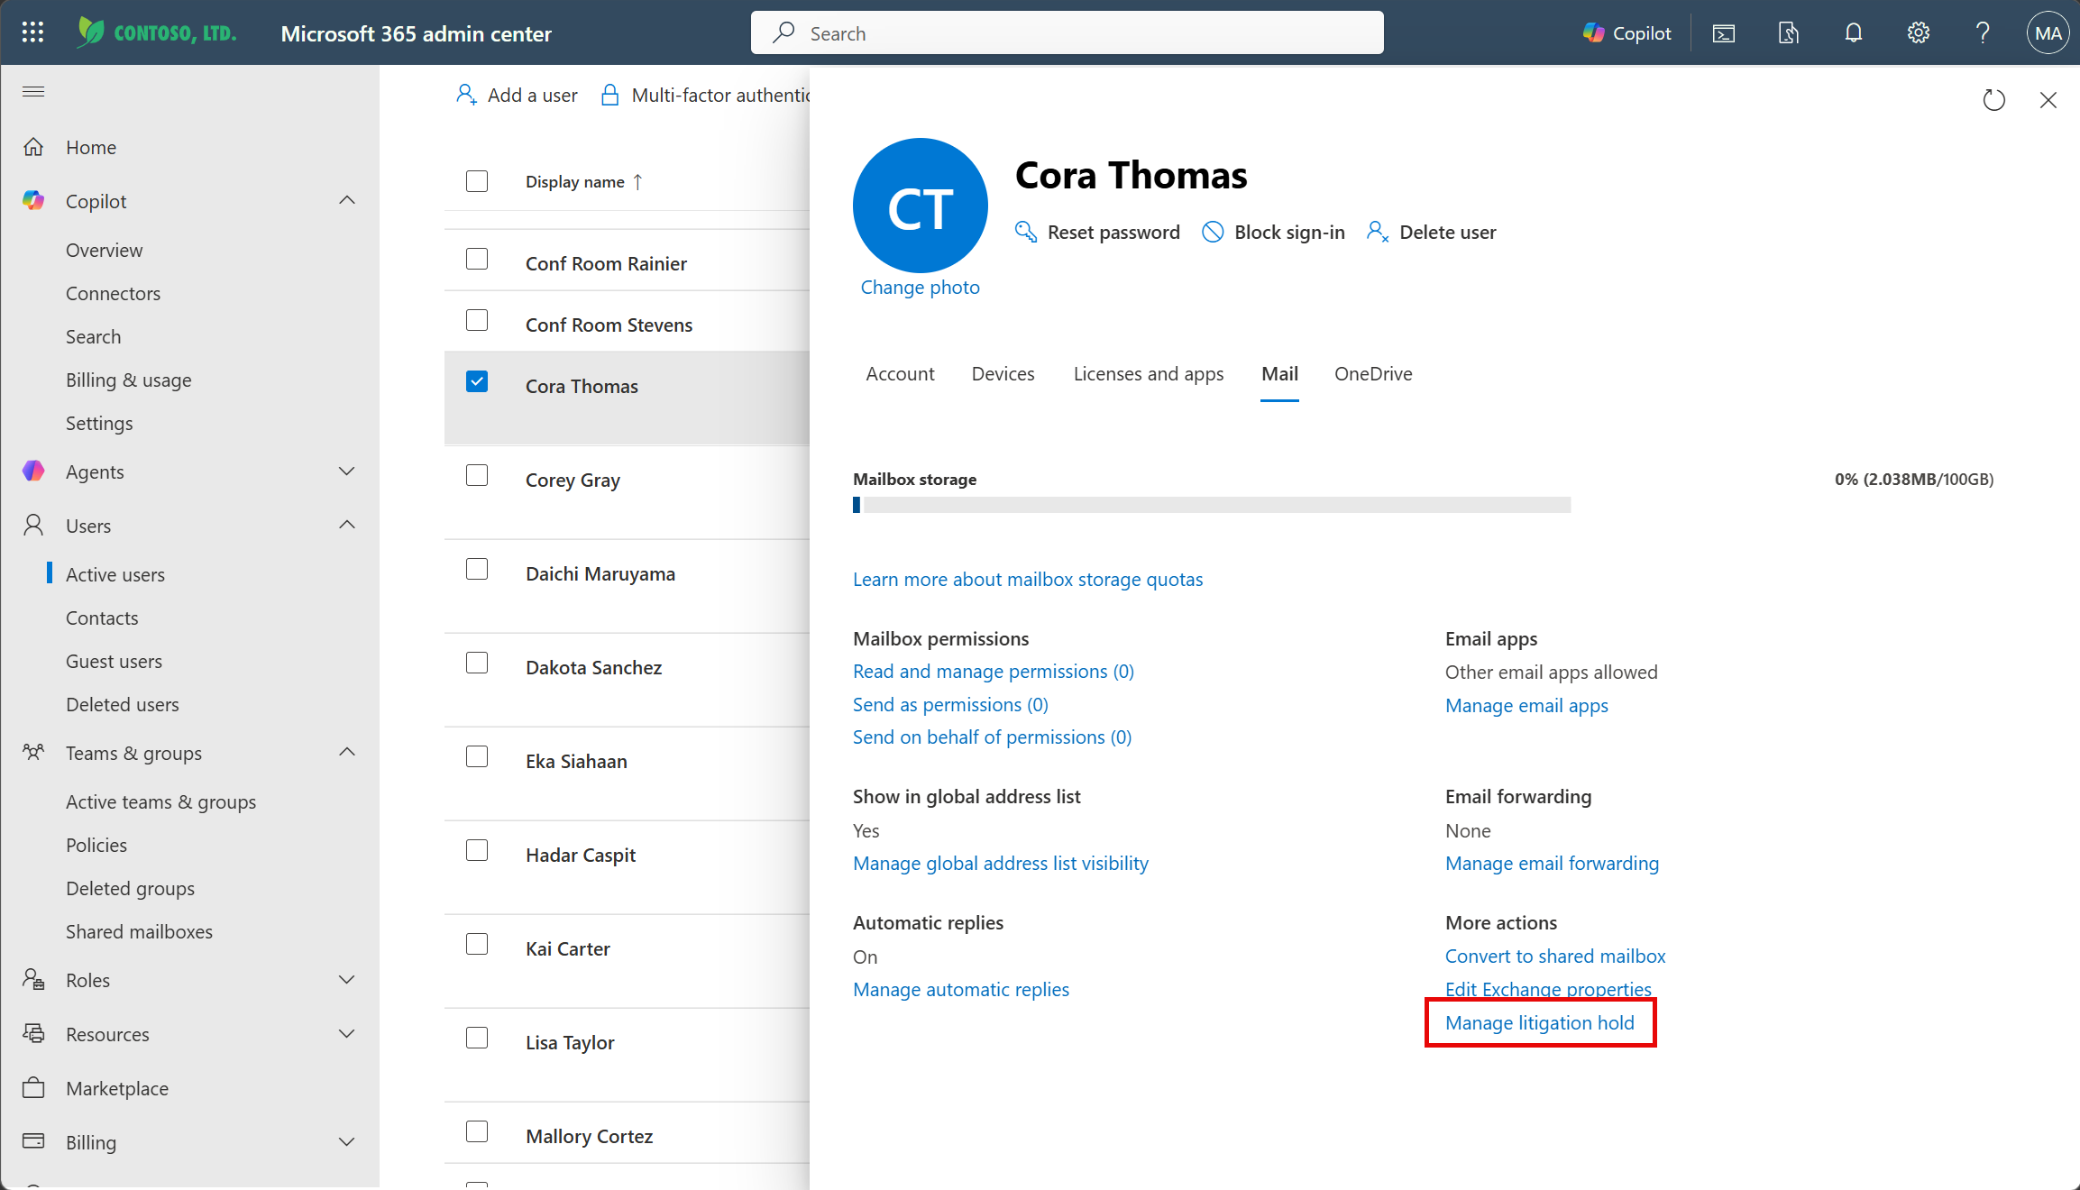Click the help question mark icon
Image resolution: width=2080 pixels, height=1190 pixels.
coord(1983,33)
